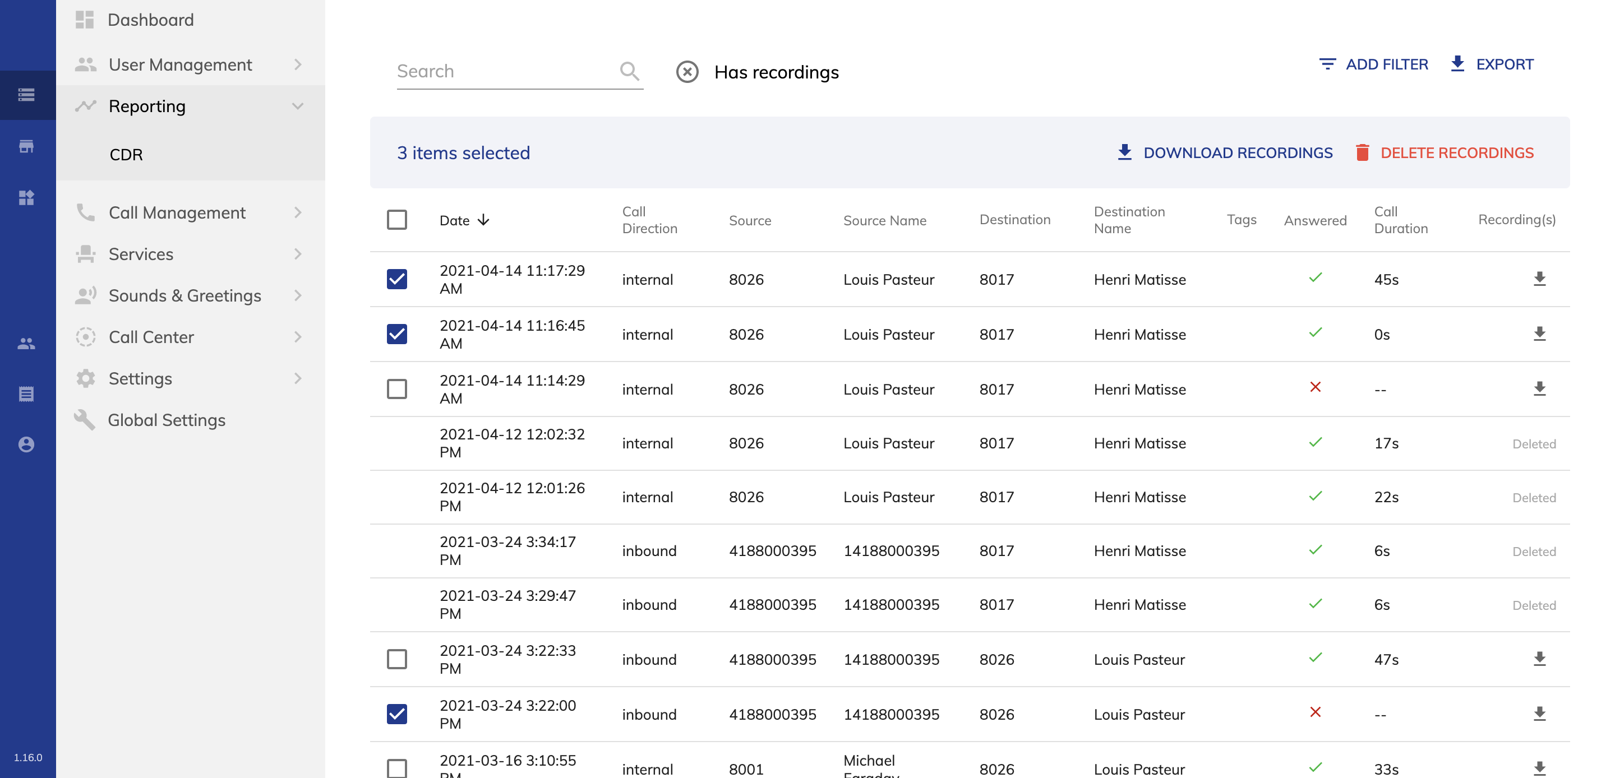Click the Export download icon
Image resolution: width=1615 pixels, height=778 pixels.
click(x=1457, y=63)
